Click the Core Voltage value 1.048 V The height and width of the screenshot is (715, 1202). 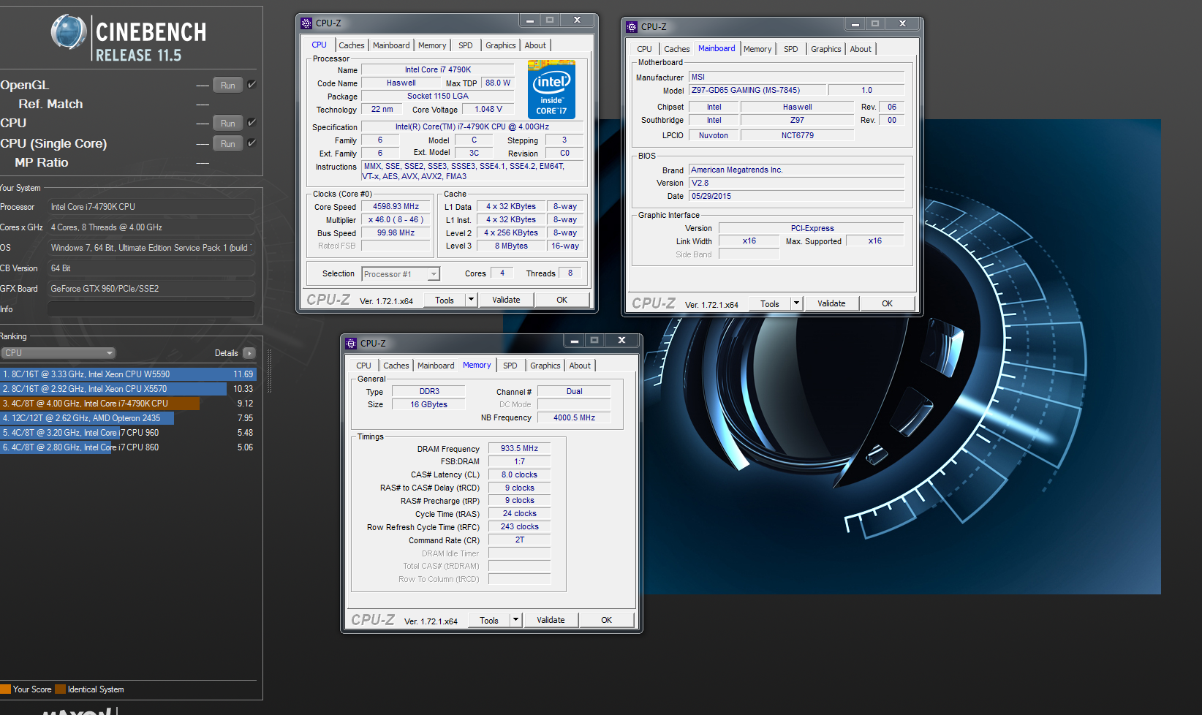[488, 110]
